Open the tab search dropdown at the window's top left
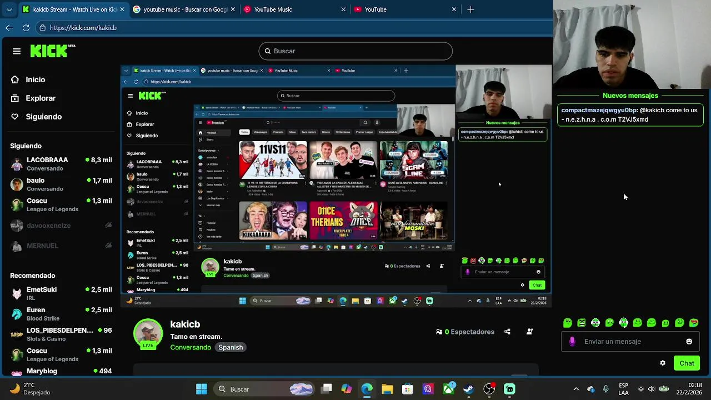The width and height of the screenshot is (711, 400). click(x=9, y=9)
